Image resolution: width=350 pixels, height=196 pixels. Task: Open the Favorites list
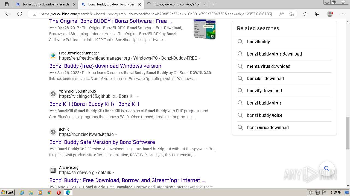pyautogui.click(x=305, y=14)
